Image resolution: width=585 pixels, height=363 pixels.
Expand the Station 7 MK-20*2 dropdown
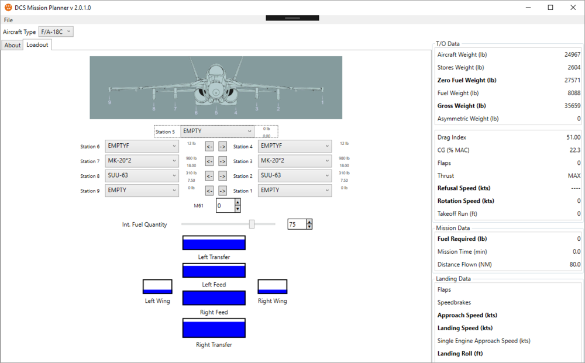pos(142,161)
